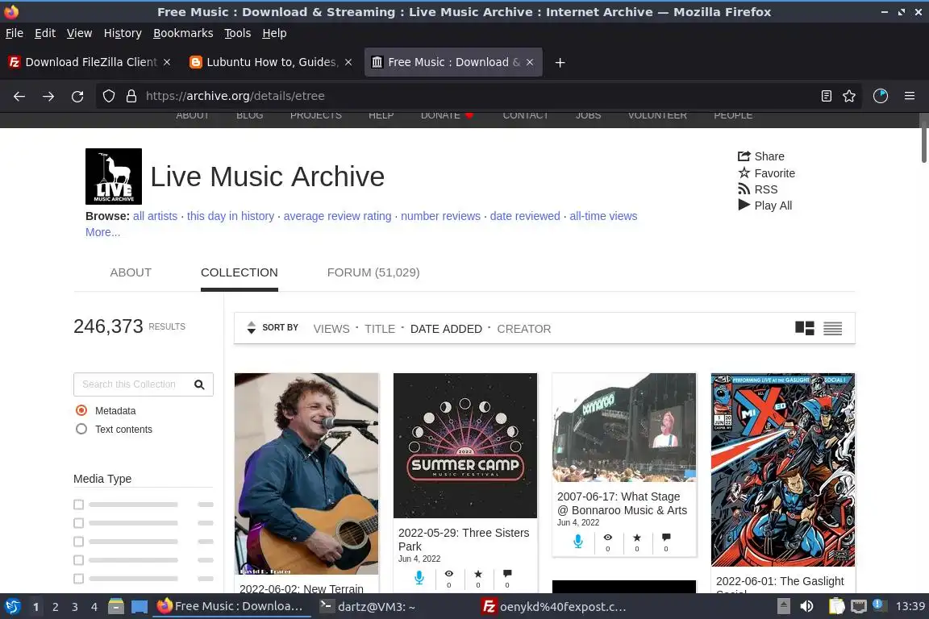Open the Bookmarks menu
The width and height of the screenshot is (929, 619).
pos(183,33)
